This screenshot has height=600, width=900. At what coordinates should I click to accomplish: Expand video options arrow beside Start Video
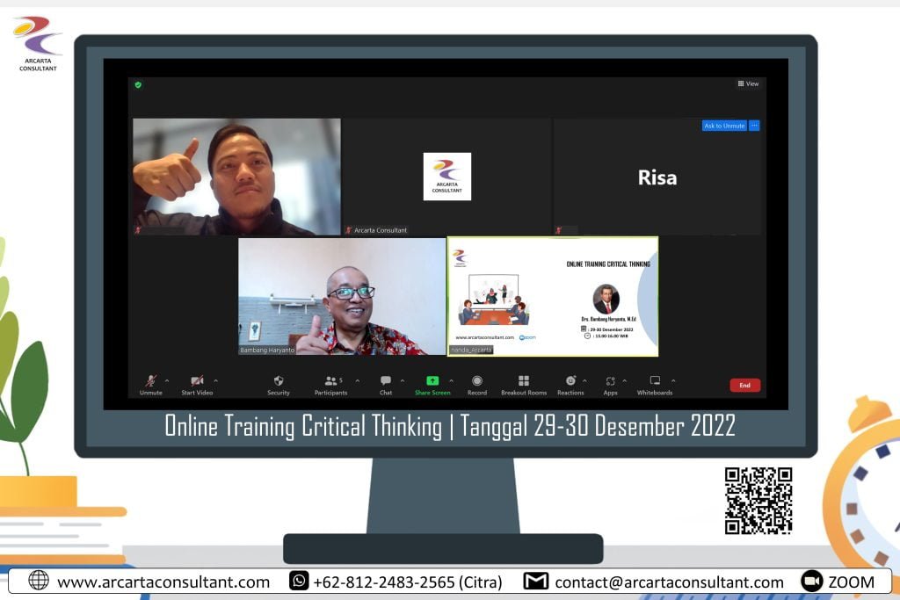click(216, 380)
